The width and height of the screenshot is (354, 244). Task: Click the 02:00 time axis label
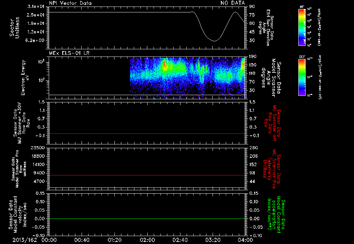click(x=147, y=240)
